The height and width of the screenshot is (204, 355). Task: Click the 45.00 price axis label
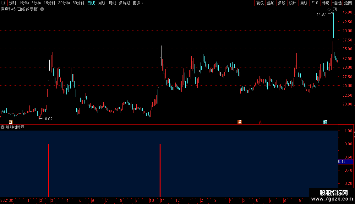(347, 12)
